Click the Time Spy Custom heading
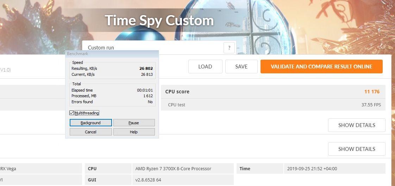The image size is (395, 186). coord(159,20)
